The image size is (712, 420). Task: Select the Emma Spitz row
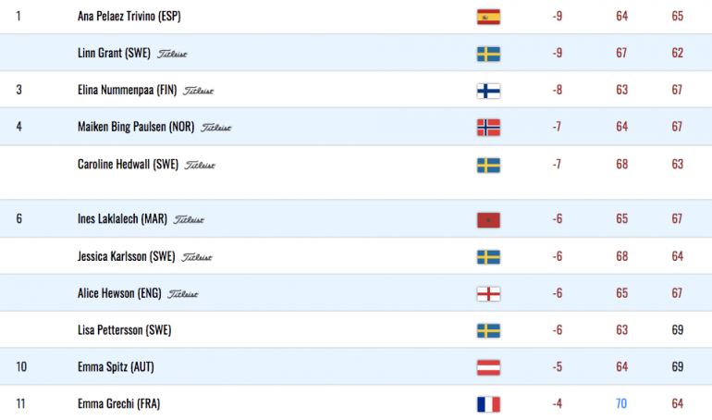(x=356, y=367)
